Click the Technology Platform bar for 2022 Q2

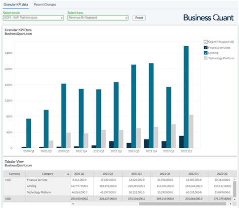tap(191, 132)
